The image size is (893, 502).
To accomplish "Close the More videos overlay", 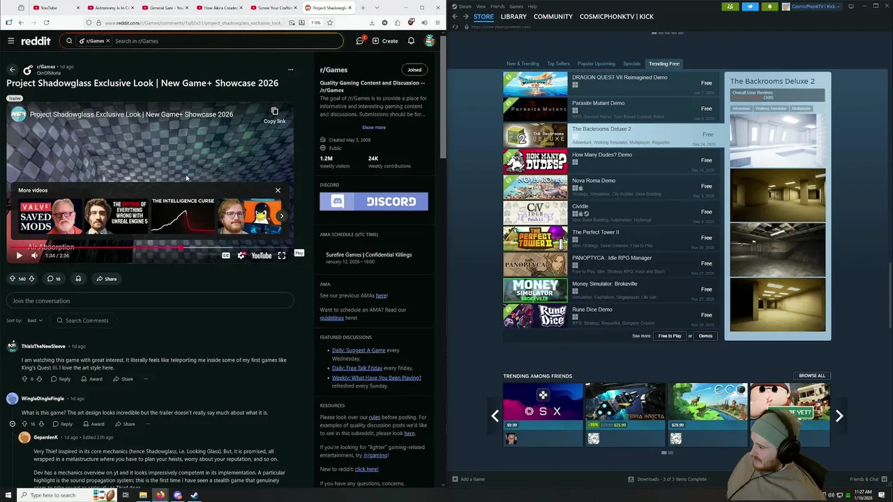I will tap(278, 190).
